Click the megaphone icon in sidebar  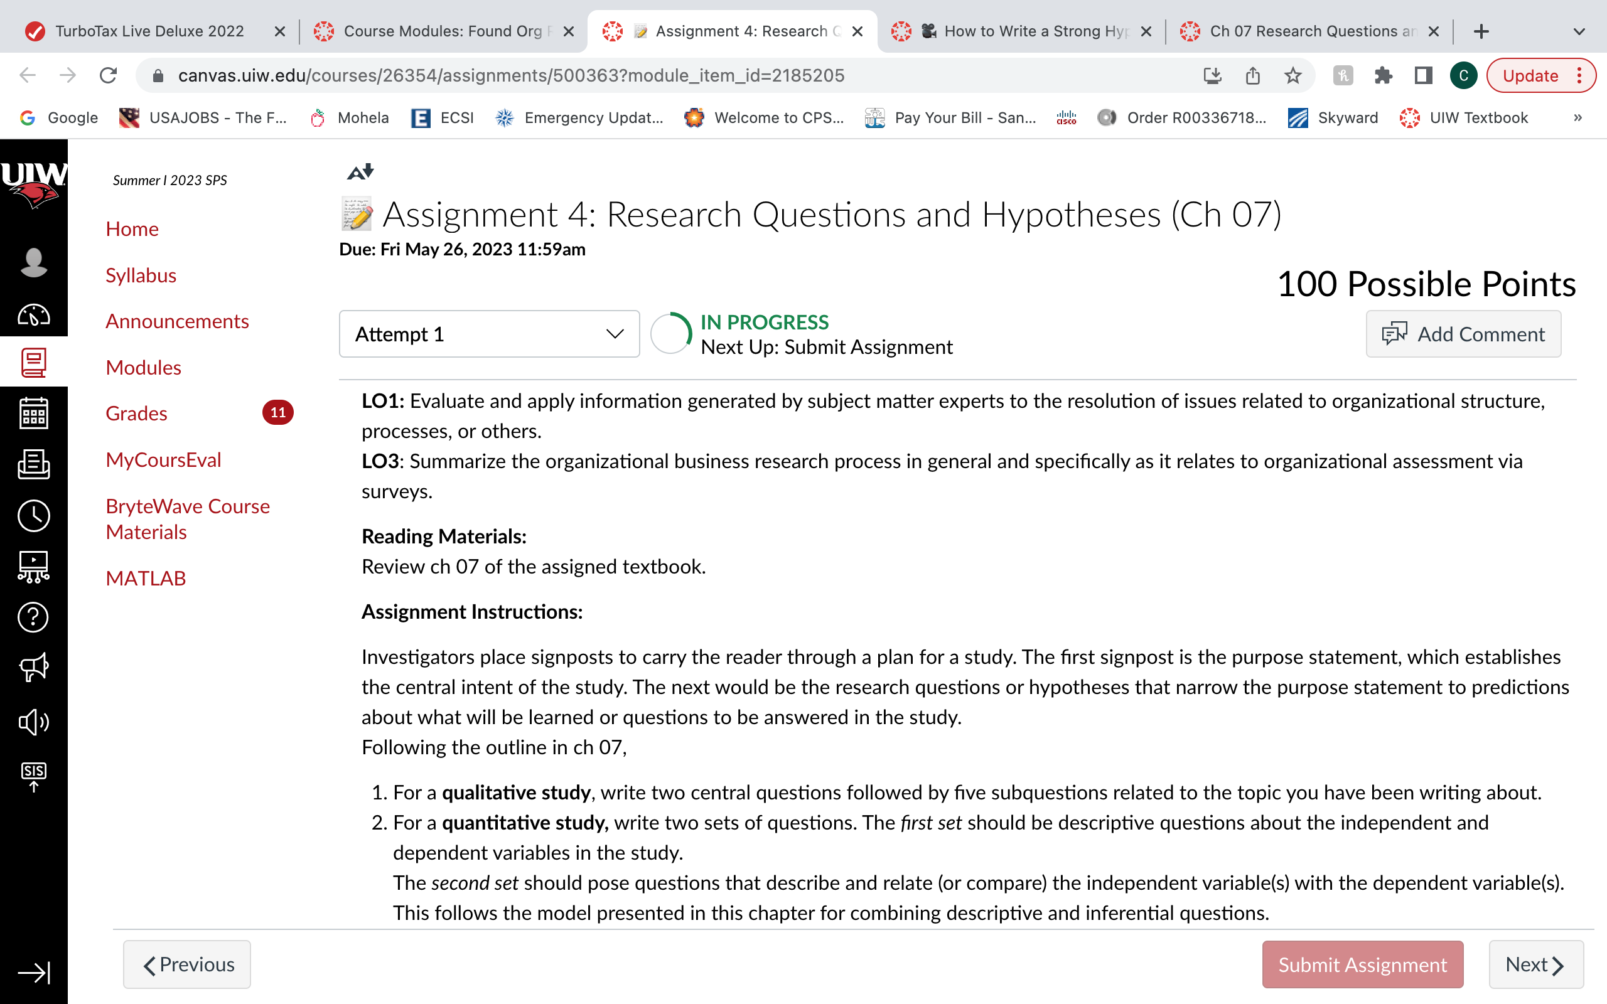click(x=33, y=667)
